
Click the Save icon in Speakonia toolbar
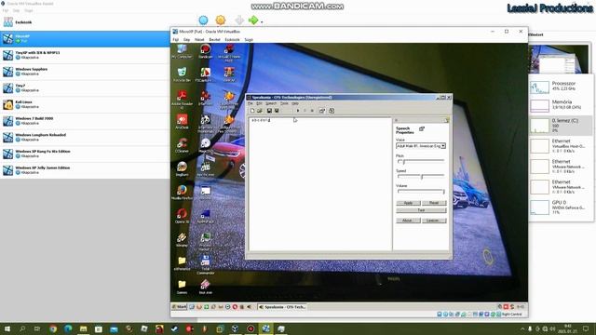[269, 111]
